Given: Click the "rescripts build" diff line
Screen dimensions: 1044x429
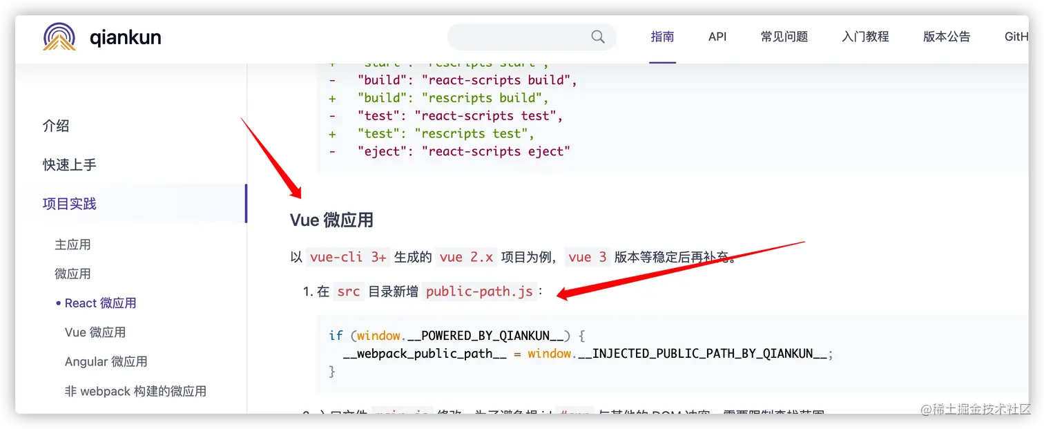Looking at the screenshot, I should 439,97.
